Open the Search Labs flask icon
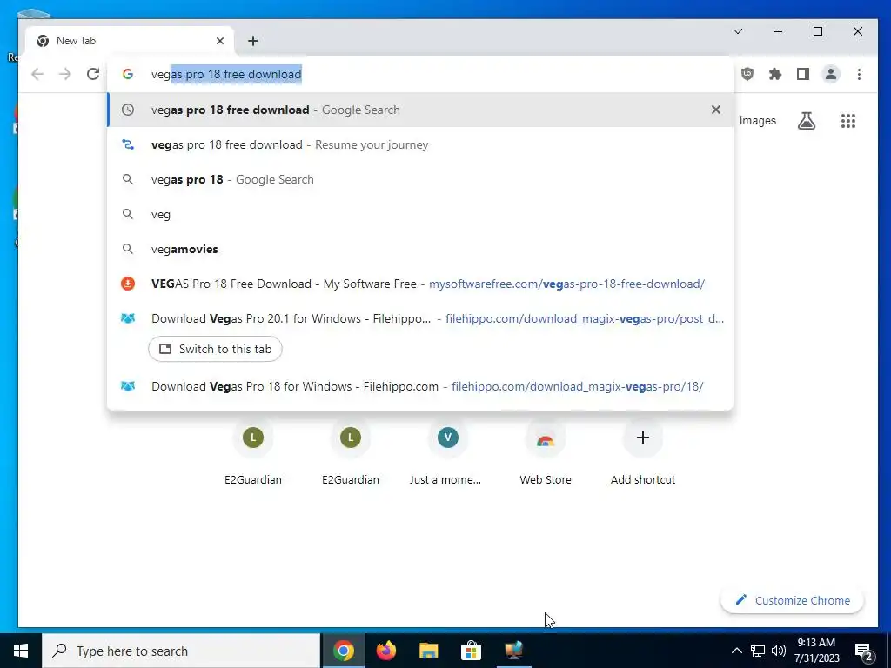Viewport: 891px width, 668px height. [x=807, y=120]
